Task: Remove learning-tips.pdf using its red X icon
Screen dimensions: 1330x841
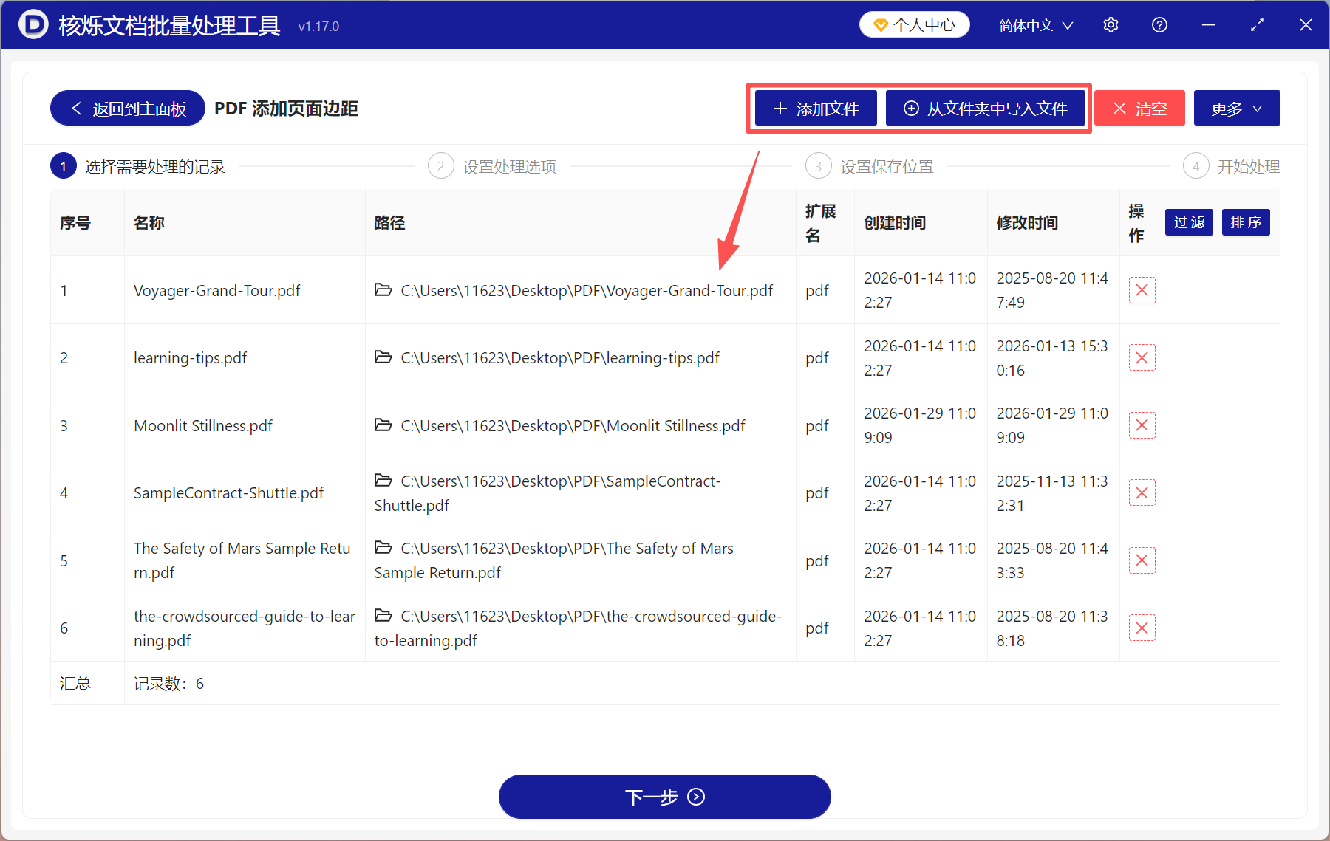Action: pyautogui.click(x=1142, y=357)
